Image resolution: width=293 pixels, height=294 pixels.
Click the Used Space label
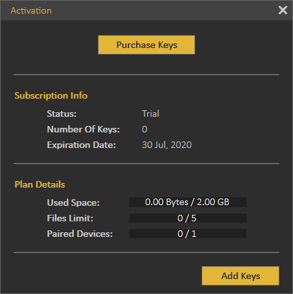click(x=73, y=202)
